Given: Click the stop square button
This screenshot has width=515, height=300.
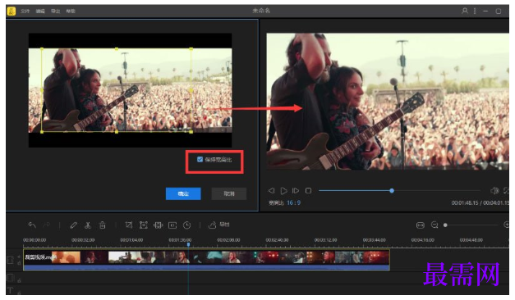Looking at the screenshot, I should click(x=308, y=190).
